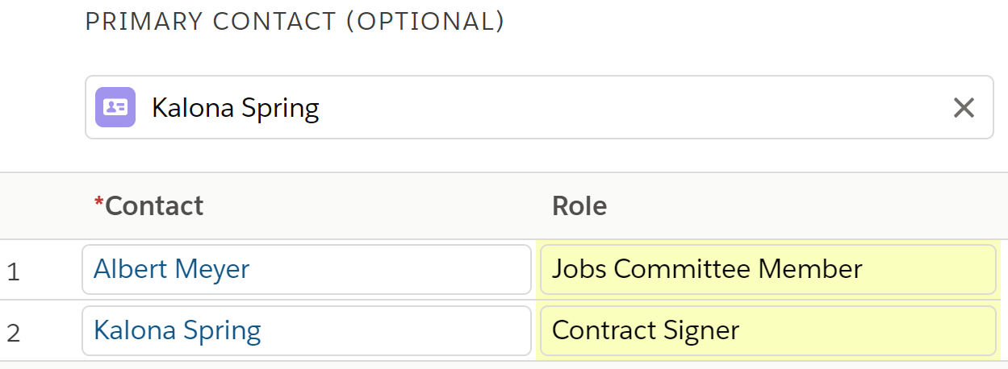The height and width of the screenshot is (369, 1008).
Task: Click the Role column header
Action: pos(579,206)
